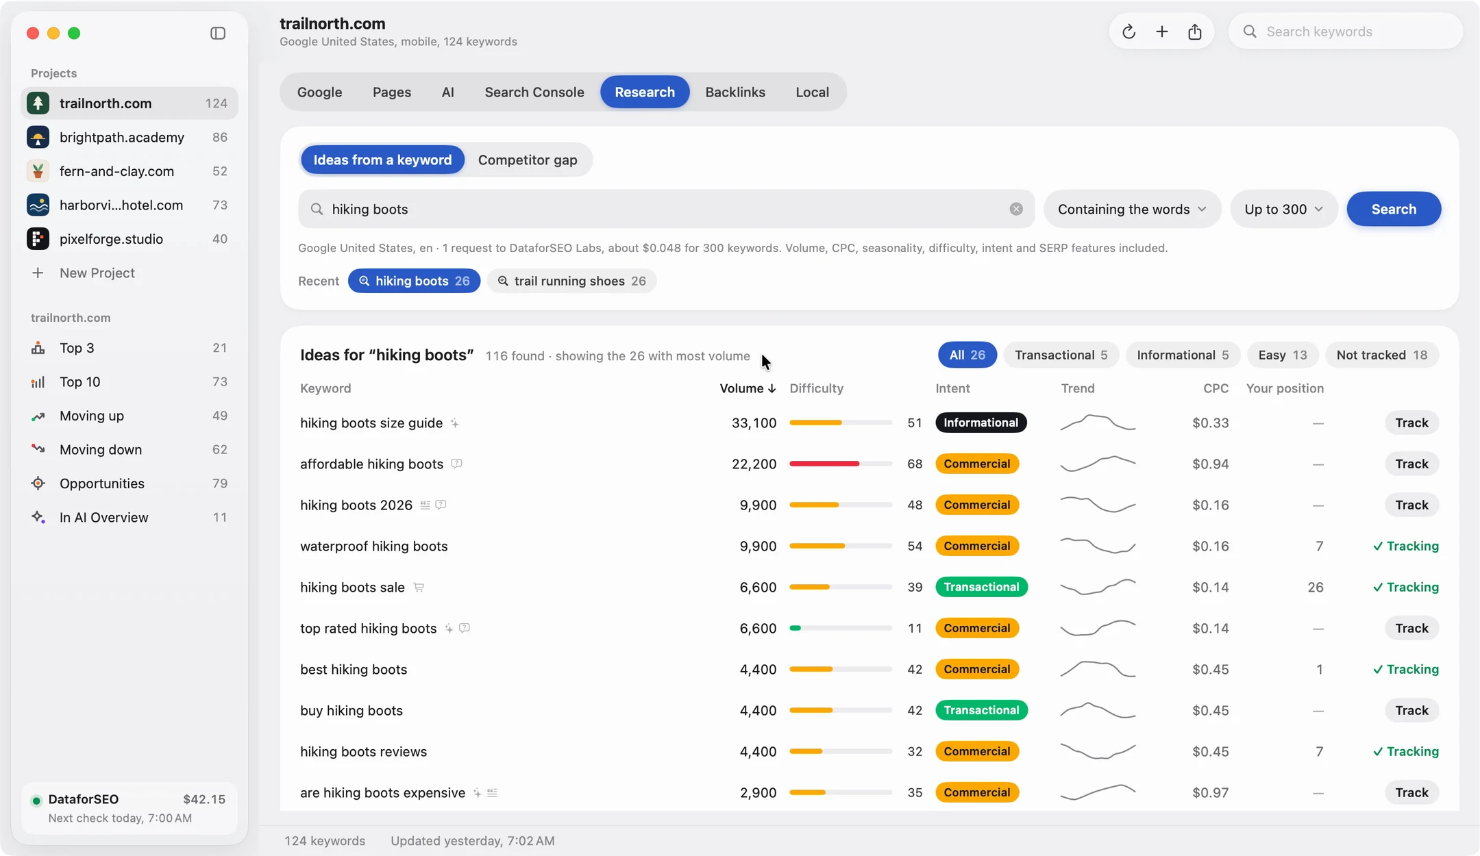The height and width of the screenshot is (856, 1480).
Task: Show the Moving up trend icon
Action: [x=38, y=416]
